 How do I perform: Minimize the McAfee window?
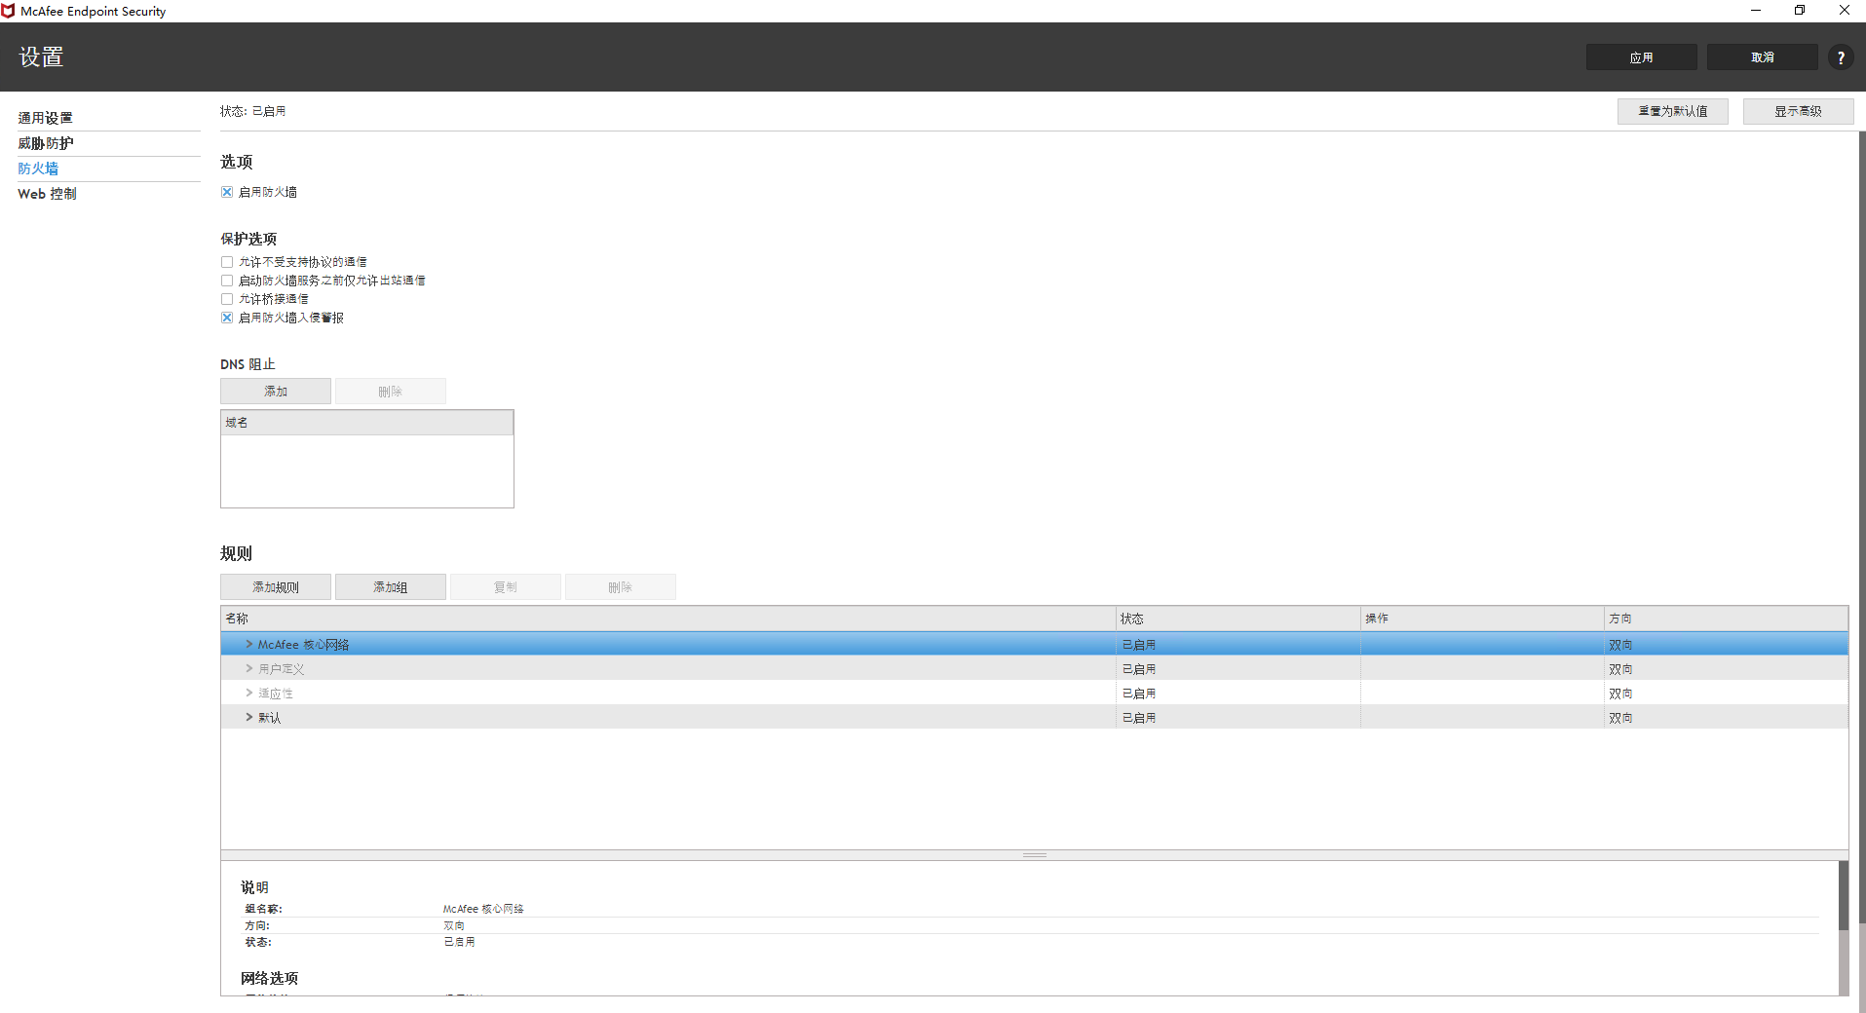tap(1756, 11)
